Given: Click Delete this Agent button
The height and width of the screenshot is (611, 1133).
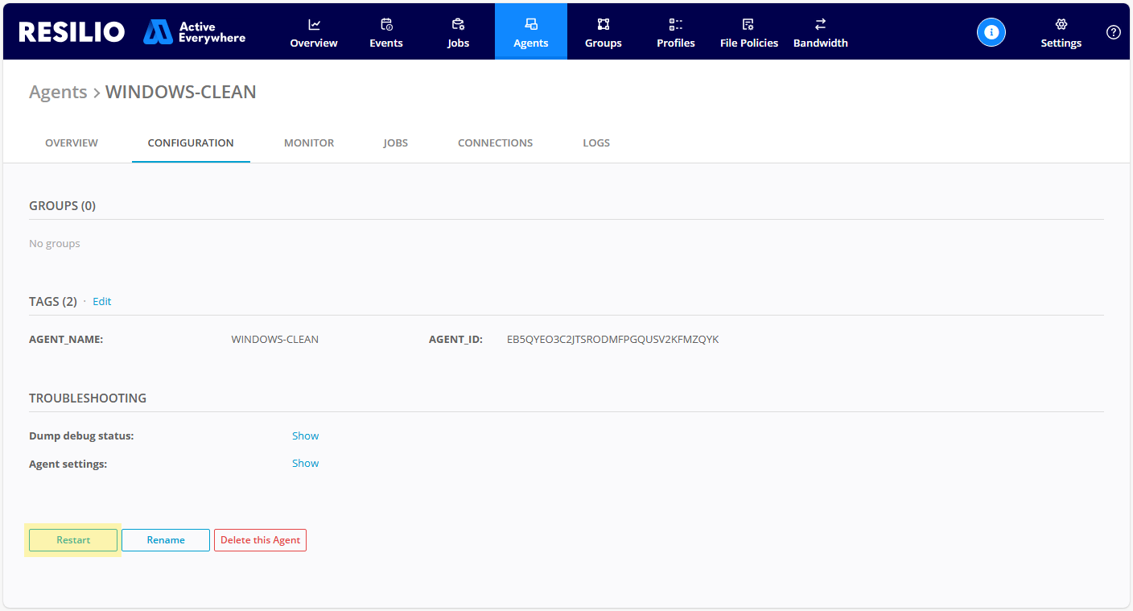Looking at the screenshot, I should click(x=260, y=540).
